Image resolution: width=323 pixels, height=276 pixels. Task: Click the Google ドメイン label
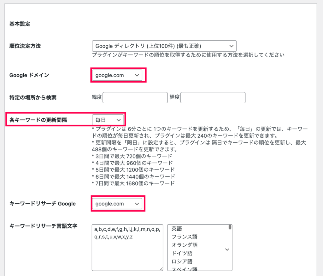coord(29,75)
